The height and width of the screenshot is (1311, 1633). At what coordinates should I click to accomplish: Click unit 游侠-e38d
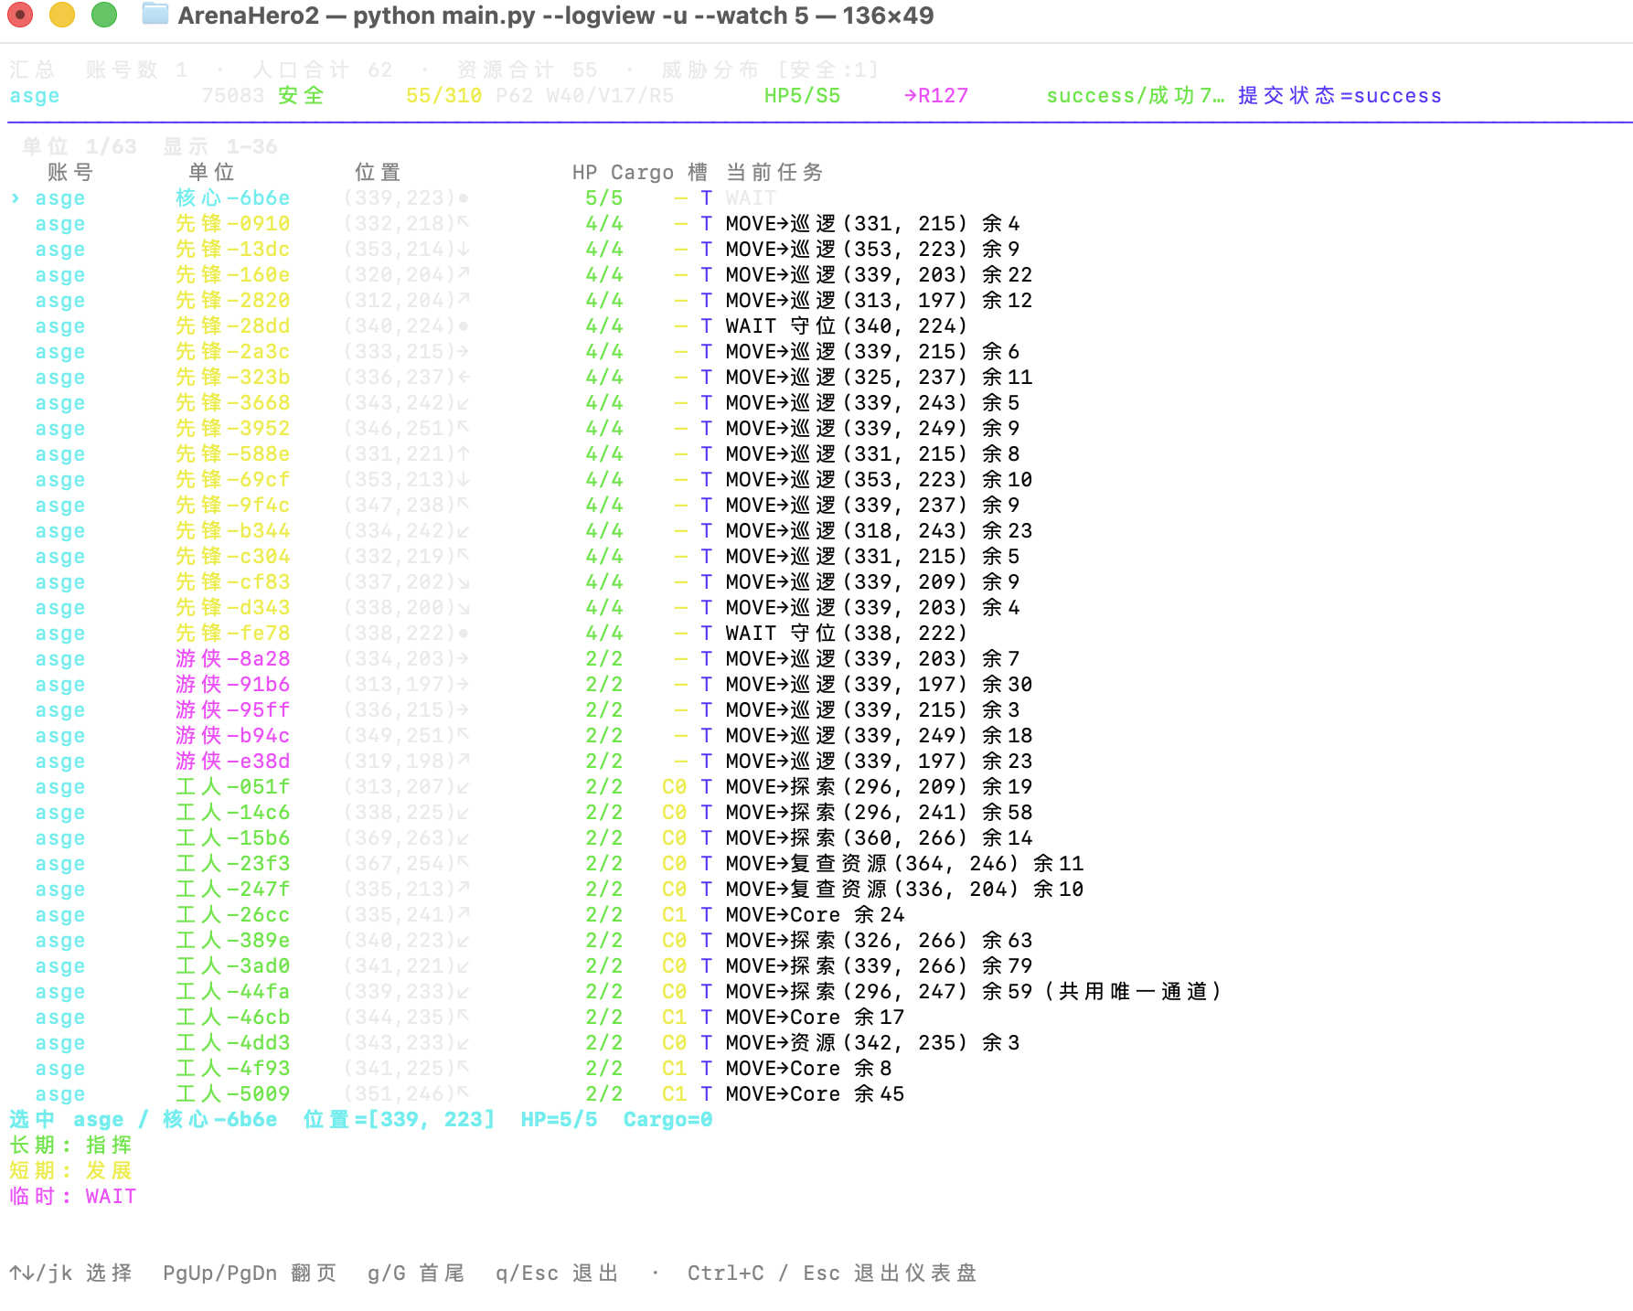pyautogui.click(x=232, y=761)
